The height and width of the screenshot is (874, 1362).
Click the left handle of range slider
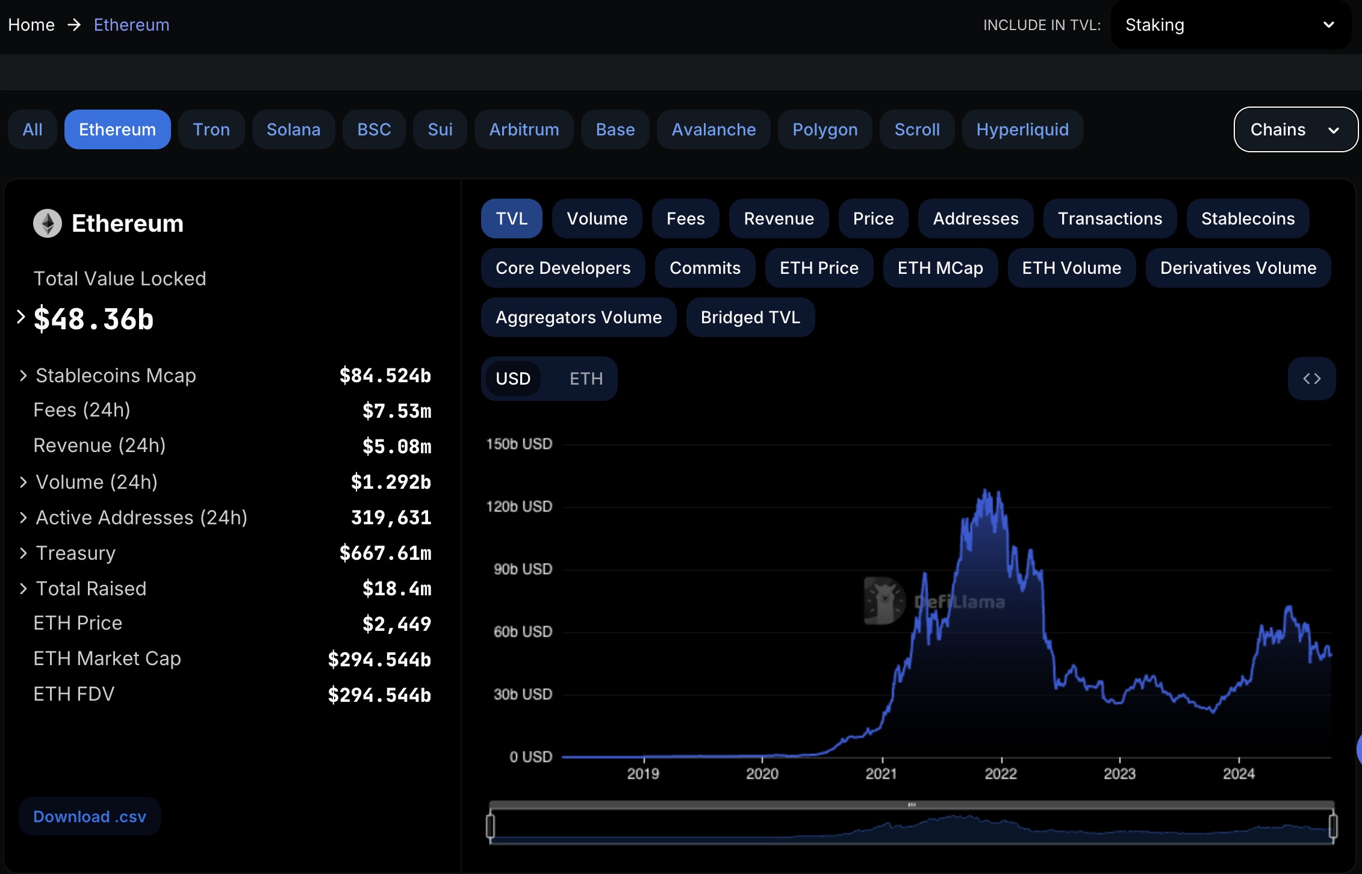pos(490,826)
